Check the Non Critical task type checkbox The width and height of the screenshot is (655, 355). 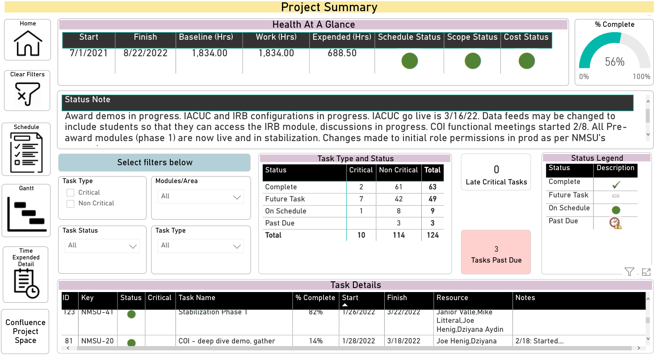click(70, 204)
